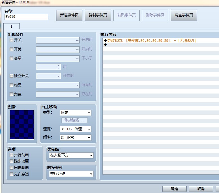Tick the 独立开关 condition checkbox

click(x=11, y=76)
